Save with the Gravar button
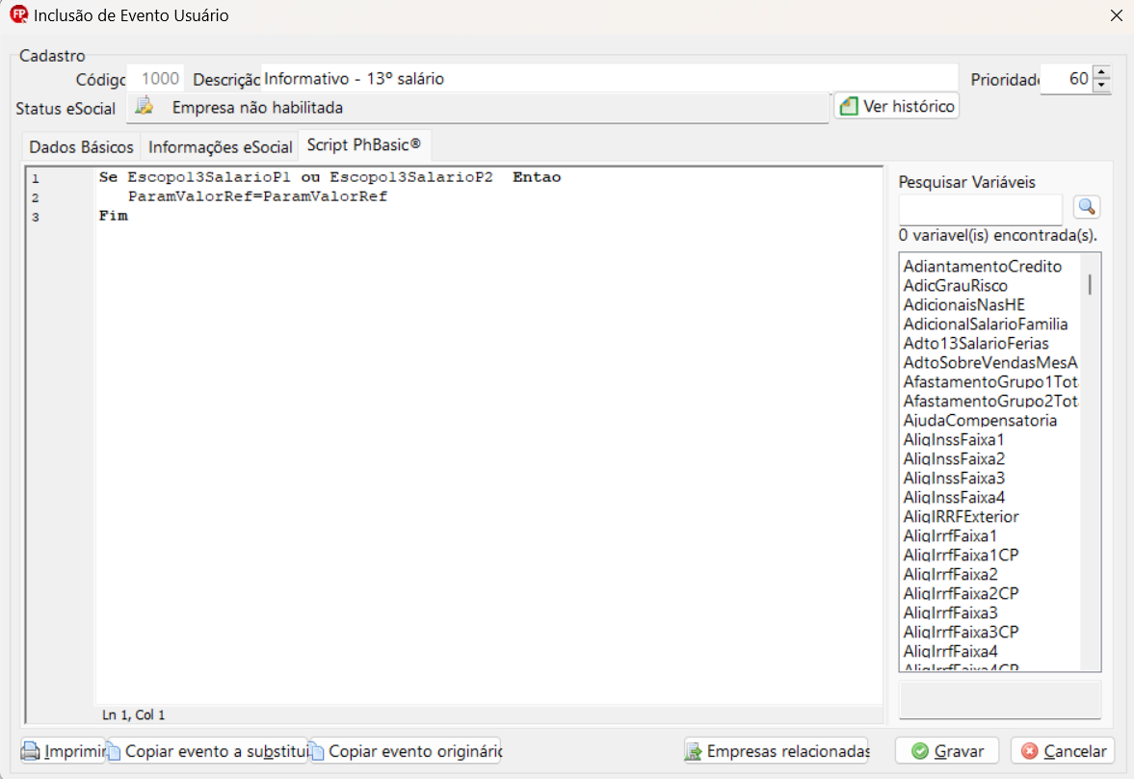The height and width of the screenshot is (779, 1134). tap(947, 751)
